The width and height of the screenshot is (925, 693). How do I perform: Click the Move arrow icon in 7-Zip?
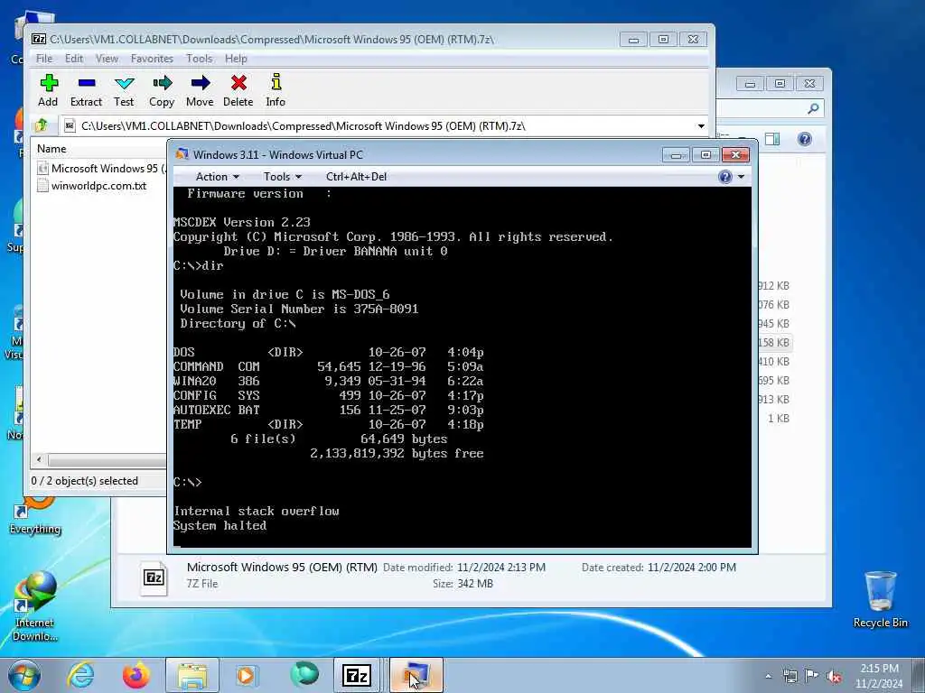(200, 83)
